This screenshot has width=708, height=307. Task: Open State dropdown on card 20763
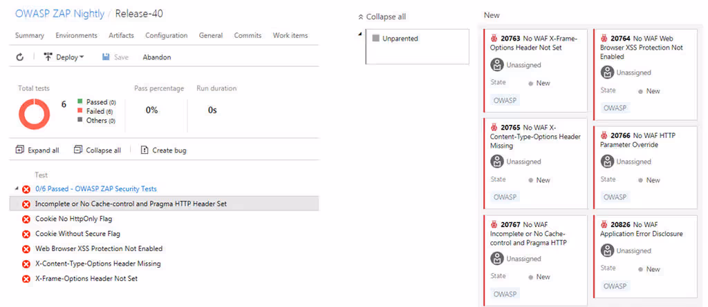point(539,83)
